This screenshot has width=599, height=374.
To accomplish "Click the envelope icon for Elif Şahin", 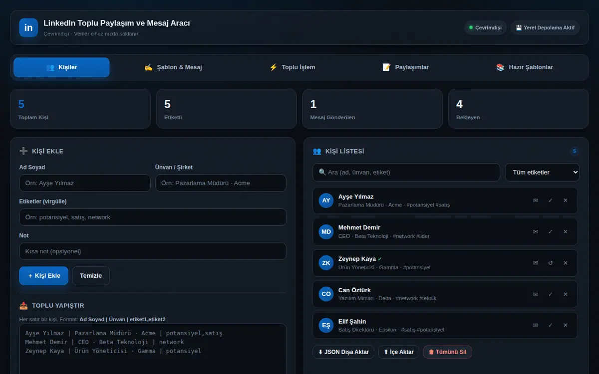I will click(x=536, y=325).
